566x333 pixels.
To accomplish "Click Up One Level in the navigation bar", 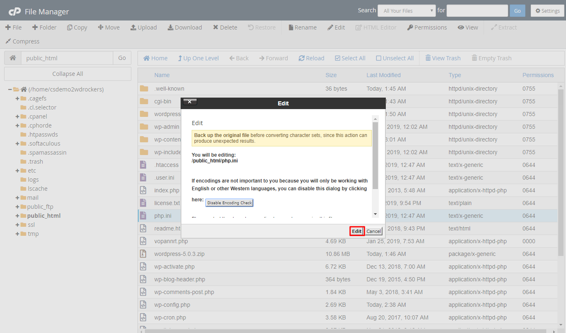I will 198,58.
